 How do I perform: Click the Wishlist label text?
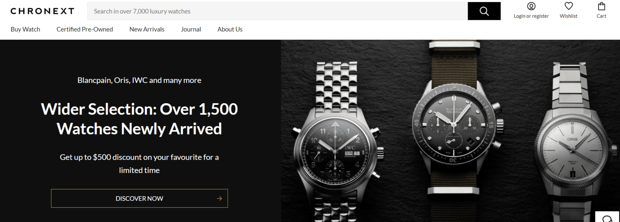[x=568, y=15]
